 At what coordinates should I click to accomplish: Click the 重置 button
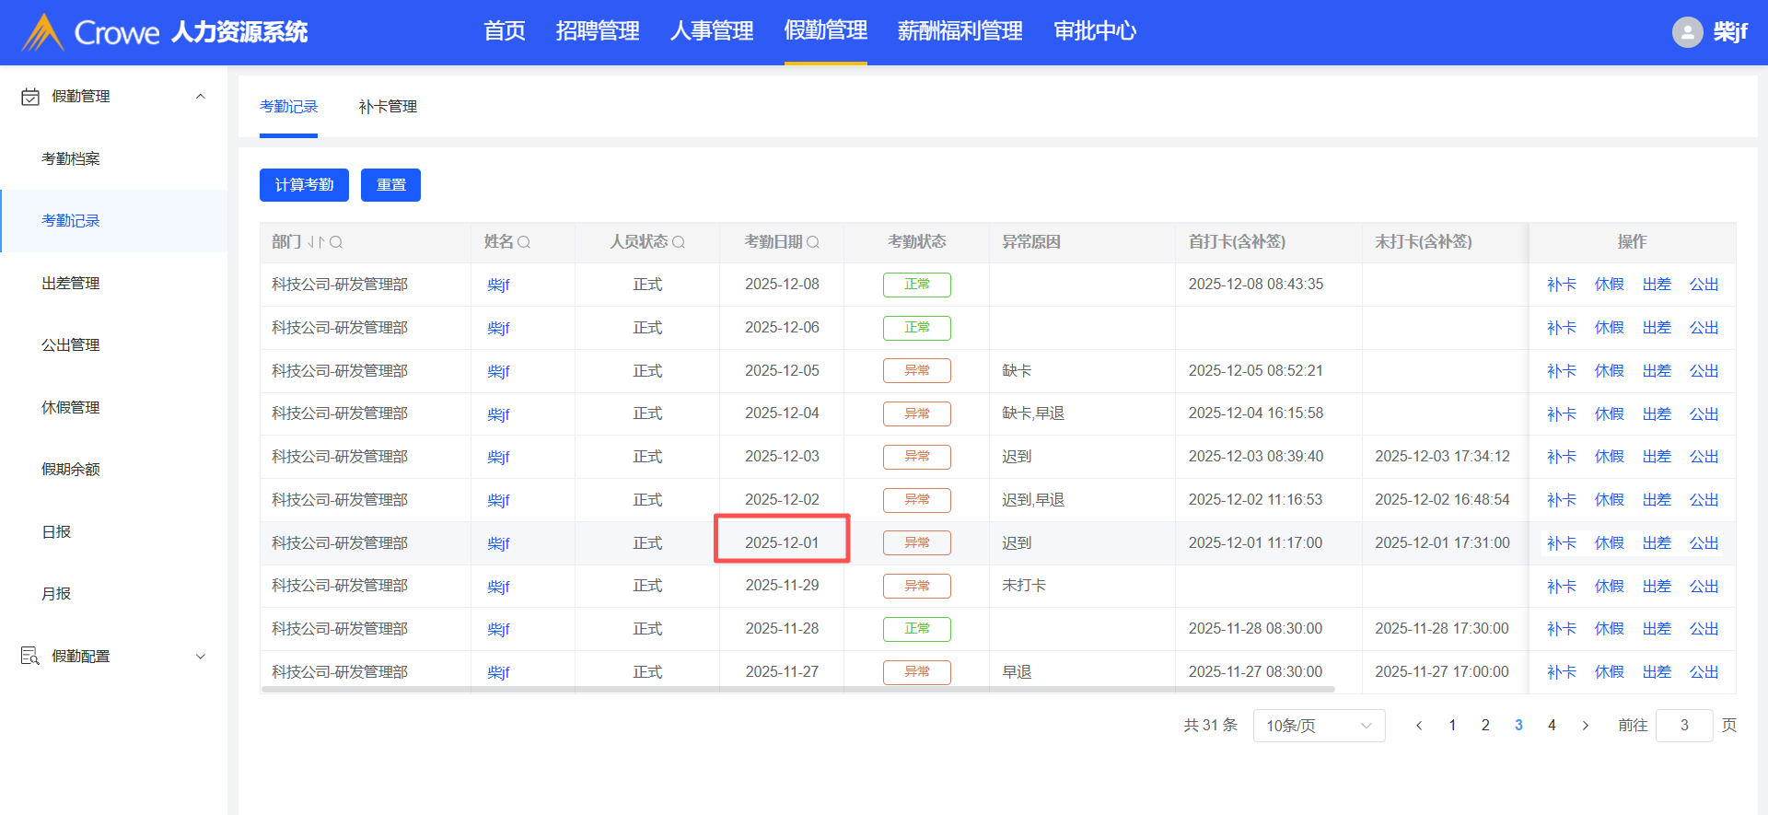pyautogui.click(x=390, y=185)
